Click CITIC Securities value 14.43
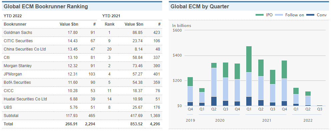 coord(73,41)
